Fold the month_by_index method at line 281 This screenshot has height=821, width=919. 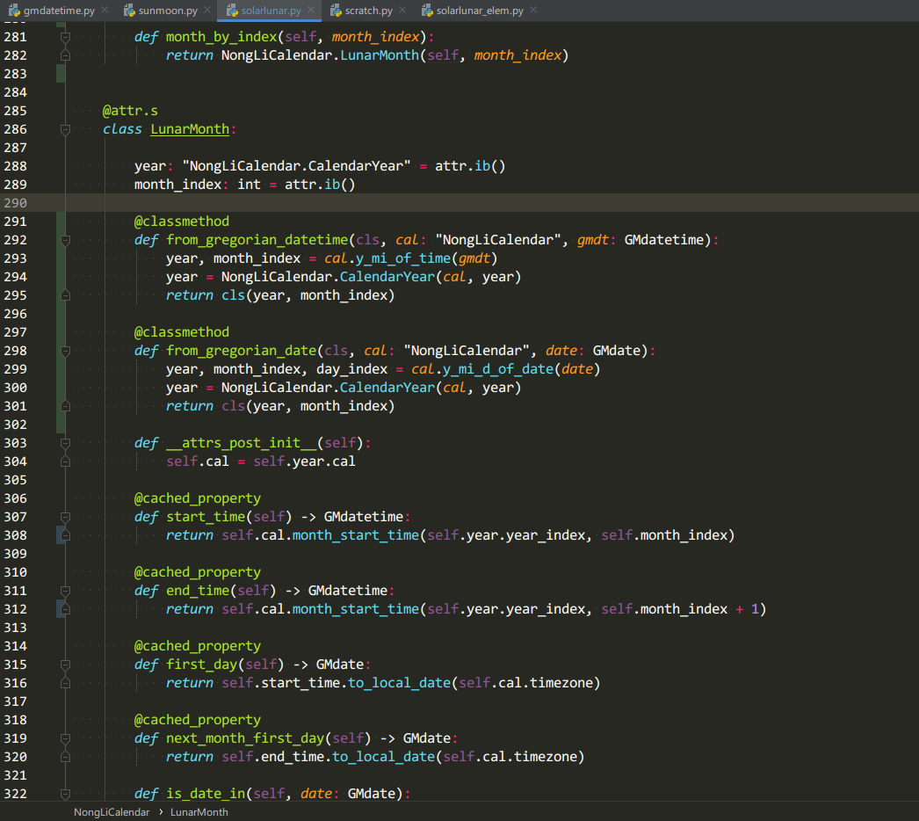click(x=65, y=37)
